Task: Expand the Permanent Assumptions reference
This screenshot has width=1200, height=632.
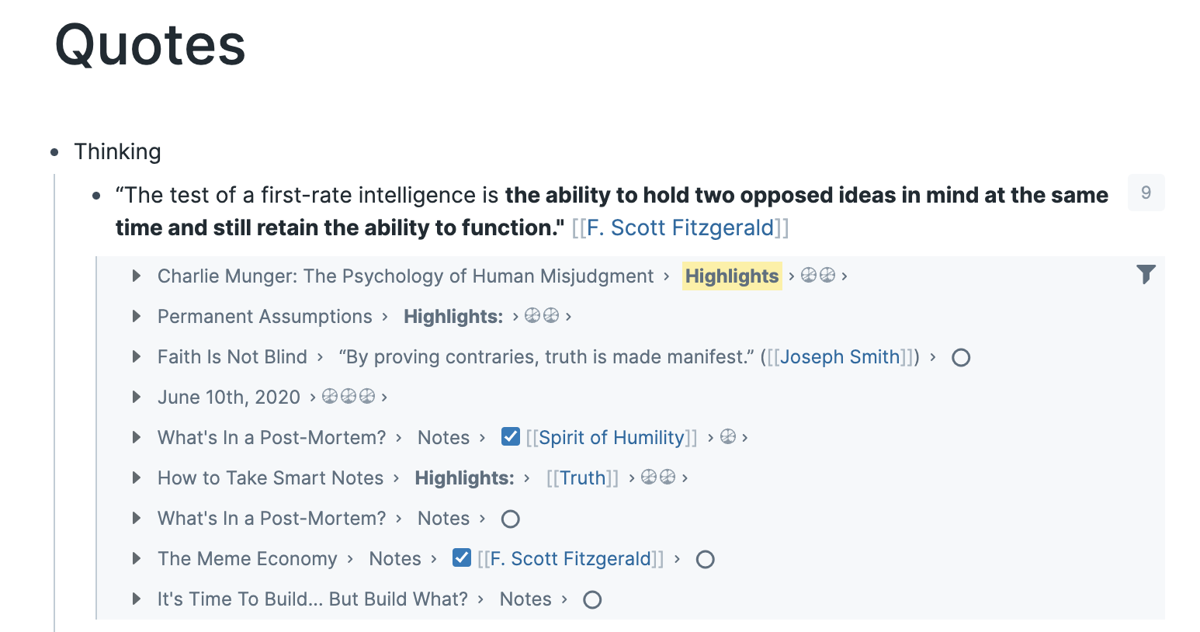Action: point(137,317)
